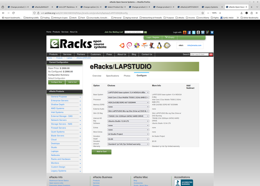
Task: Open the Contact Us nav item
Action: click(147, 54)
